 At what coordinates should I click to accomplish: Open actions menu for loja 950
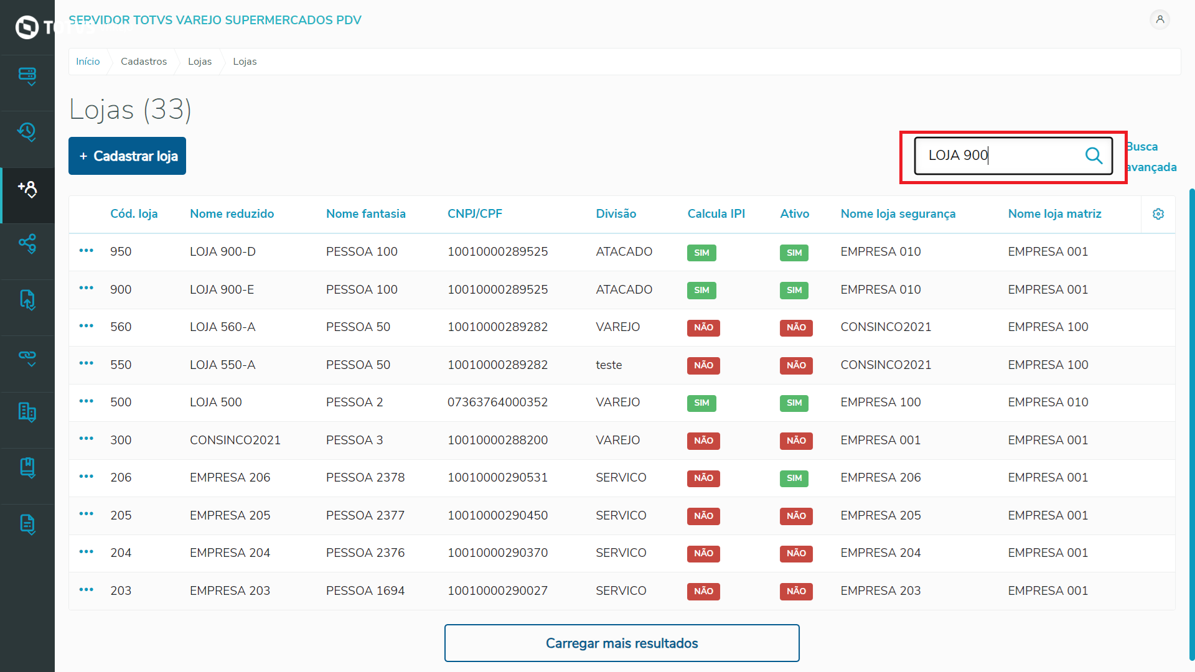coord(87,251)
